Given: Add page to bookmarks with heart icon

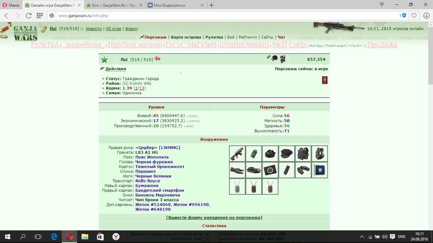Looking at the screenshot, I should point(413,16).
